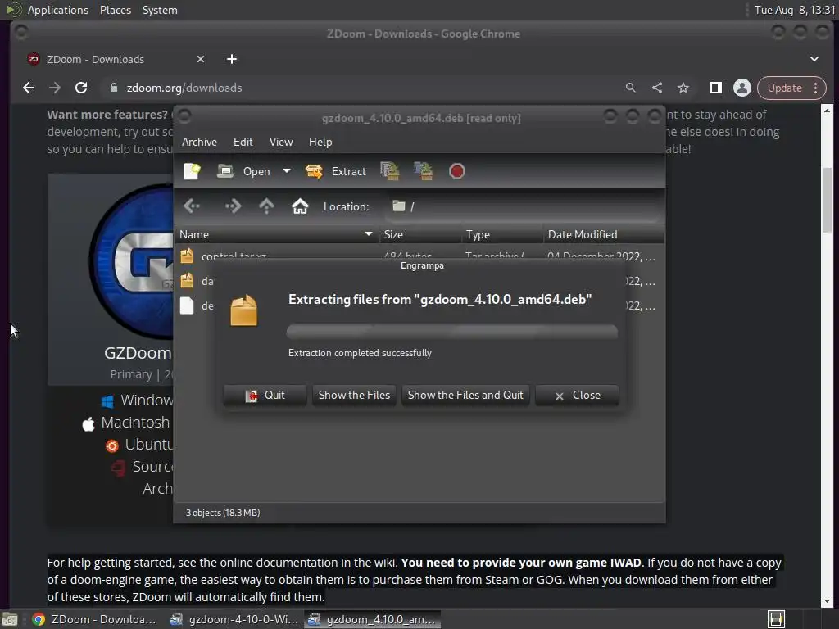Switch to gzdoom-4-10-0-Wi... taskbar window
The width and height of the screenshot is (839, 629).
click(234, 619)
